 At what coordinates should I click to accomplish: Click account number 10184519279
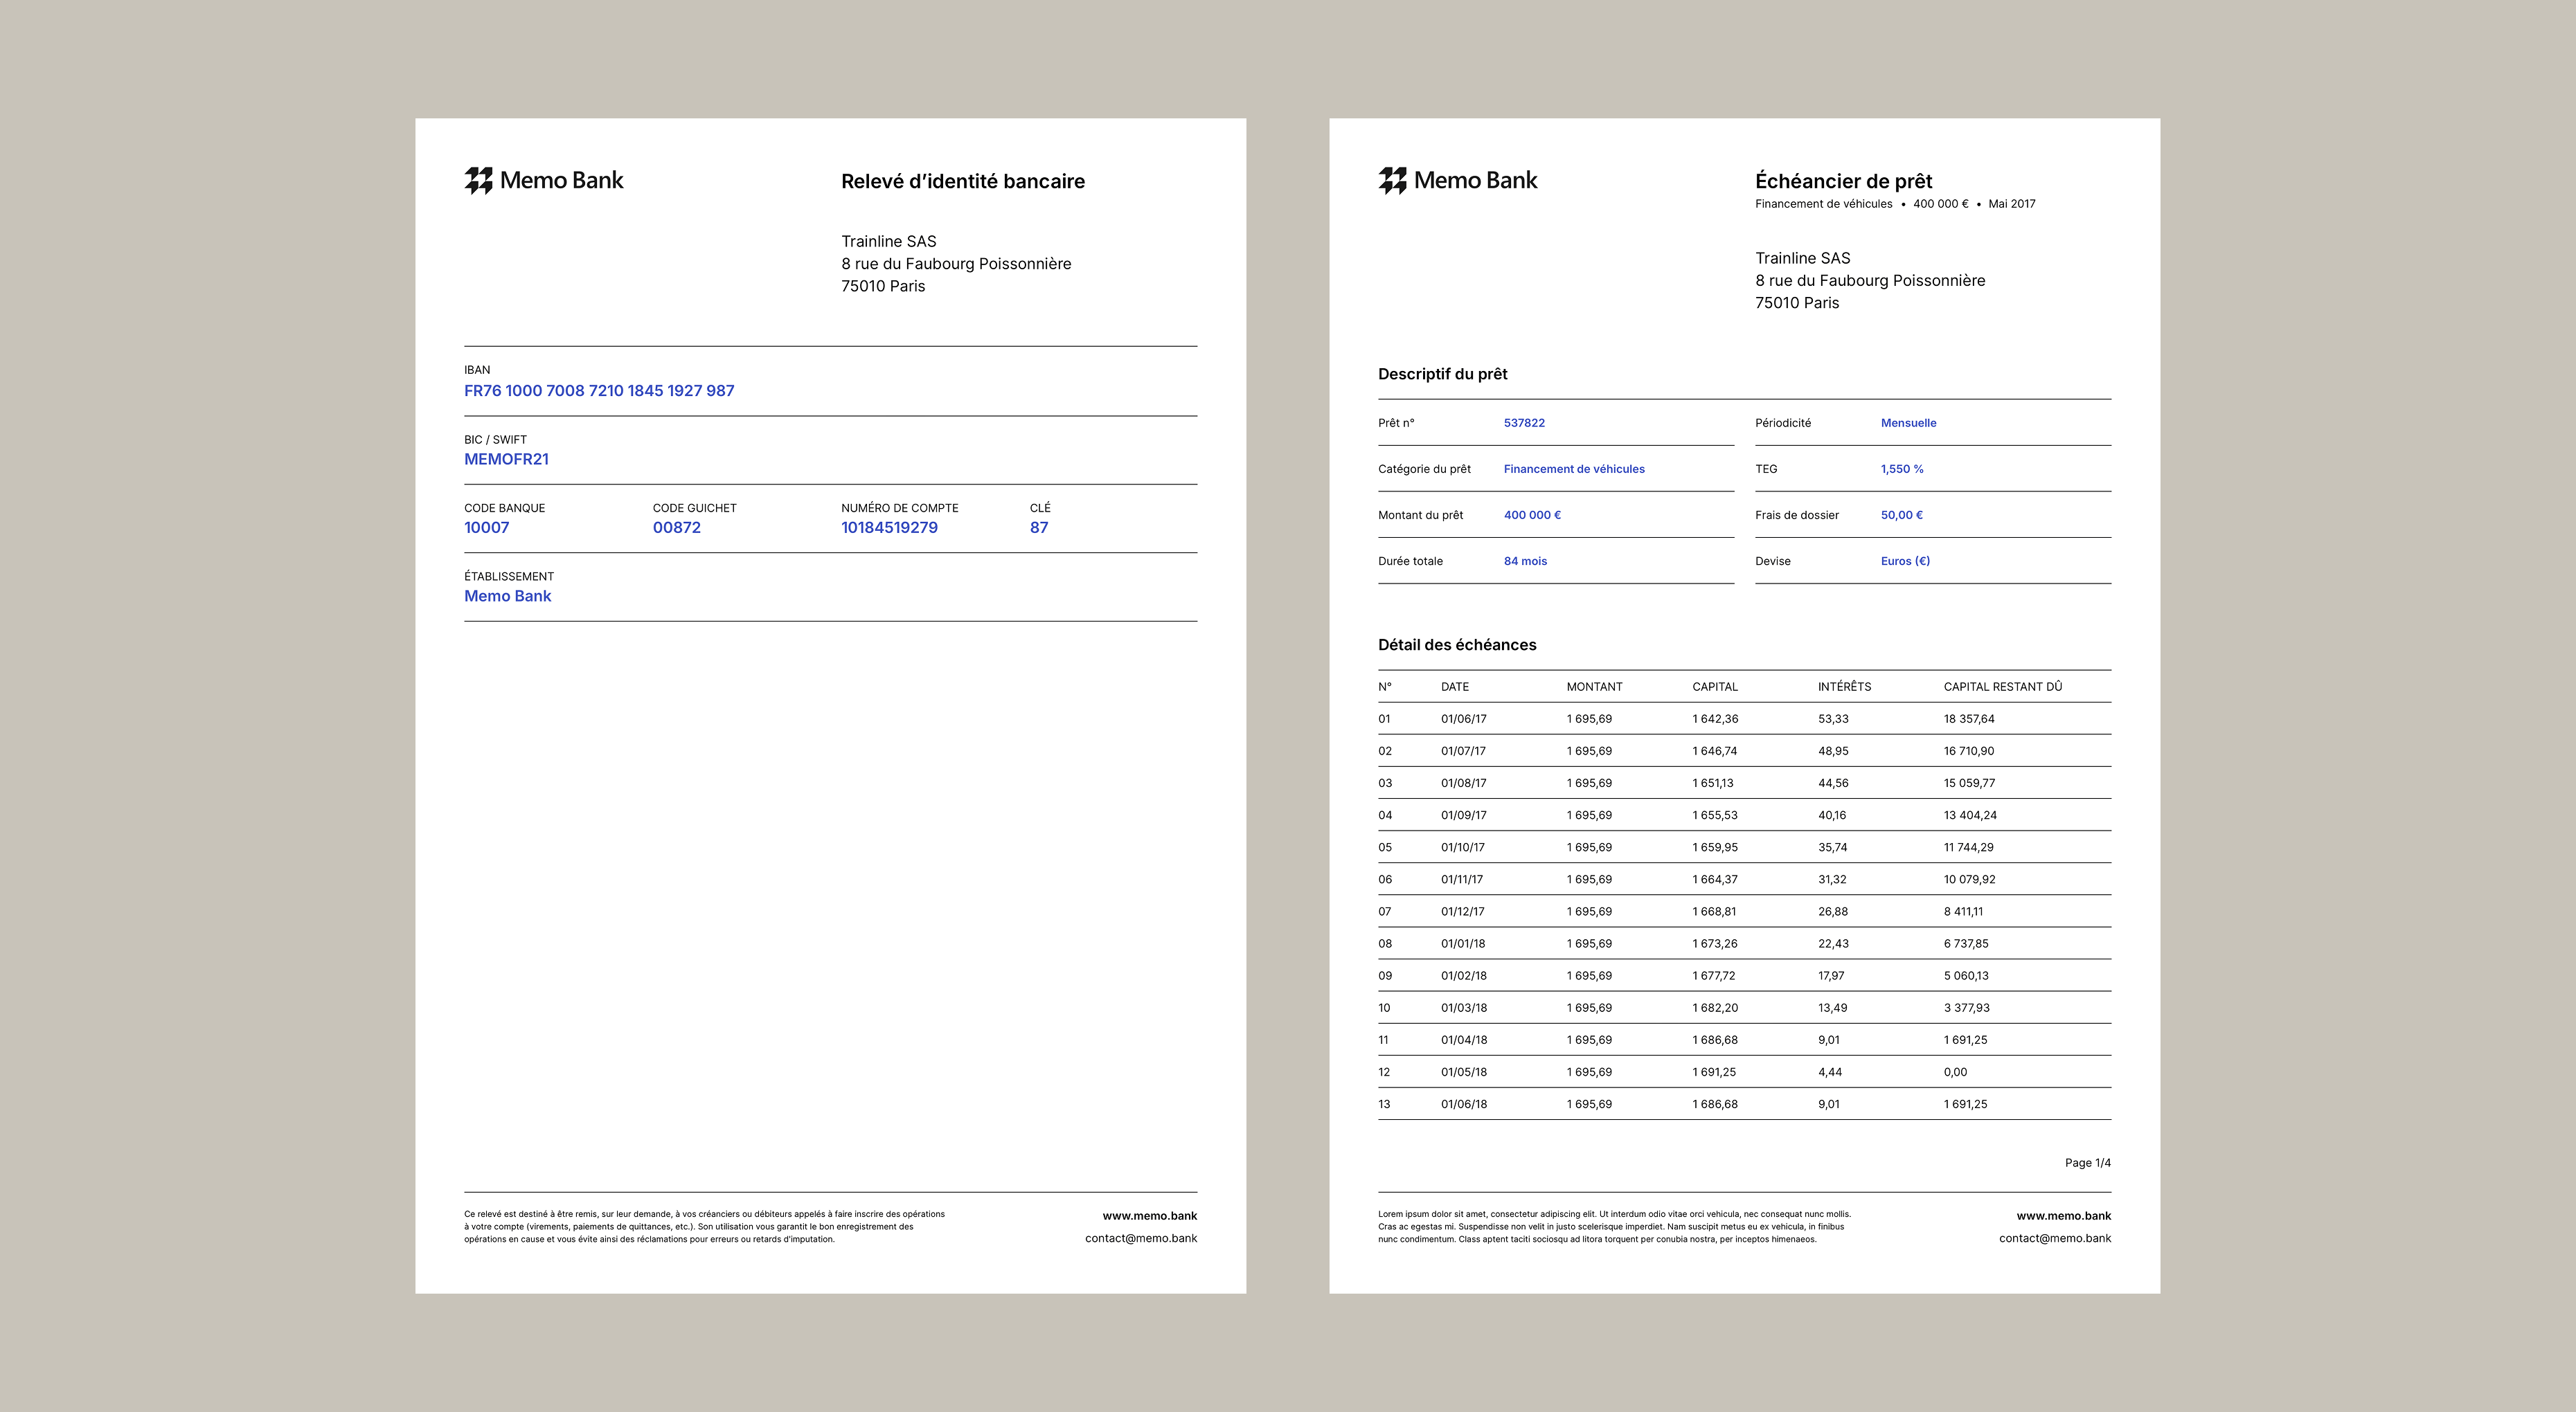[x=889, y=527]
